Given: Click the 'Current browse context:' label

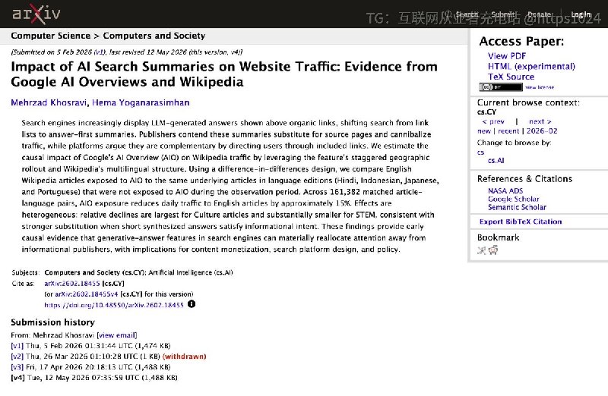Looking at the screenshot, I should [528, 102].
